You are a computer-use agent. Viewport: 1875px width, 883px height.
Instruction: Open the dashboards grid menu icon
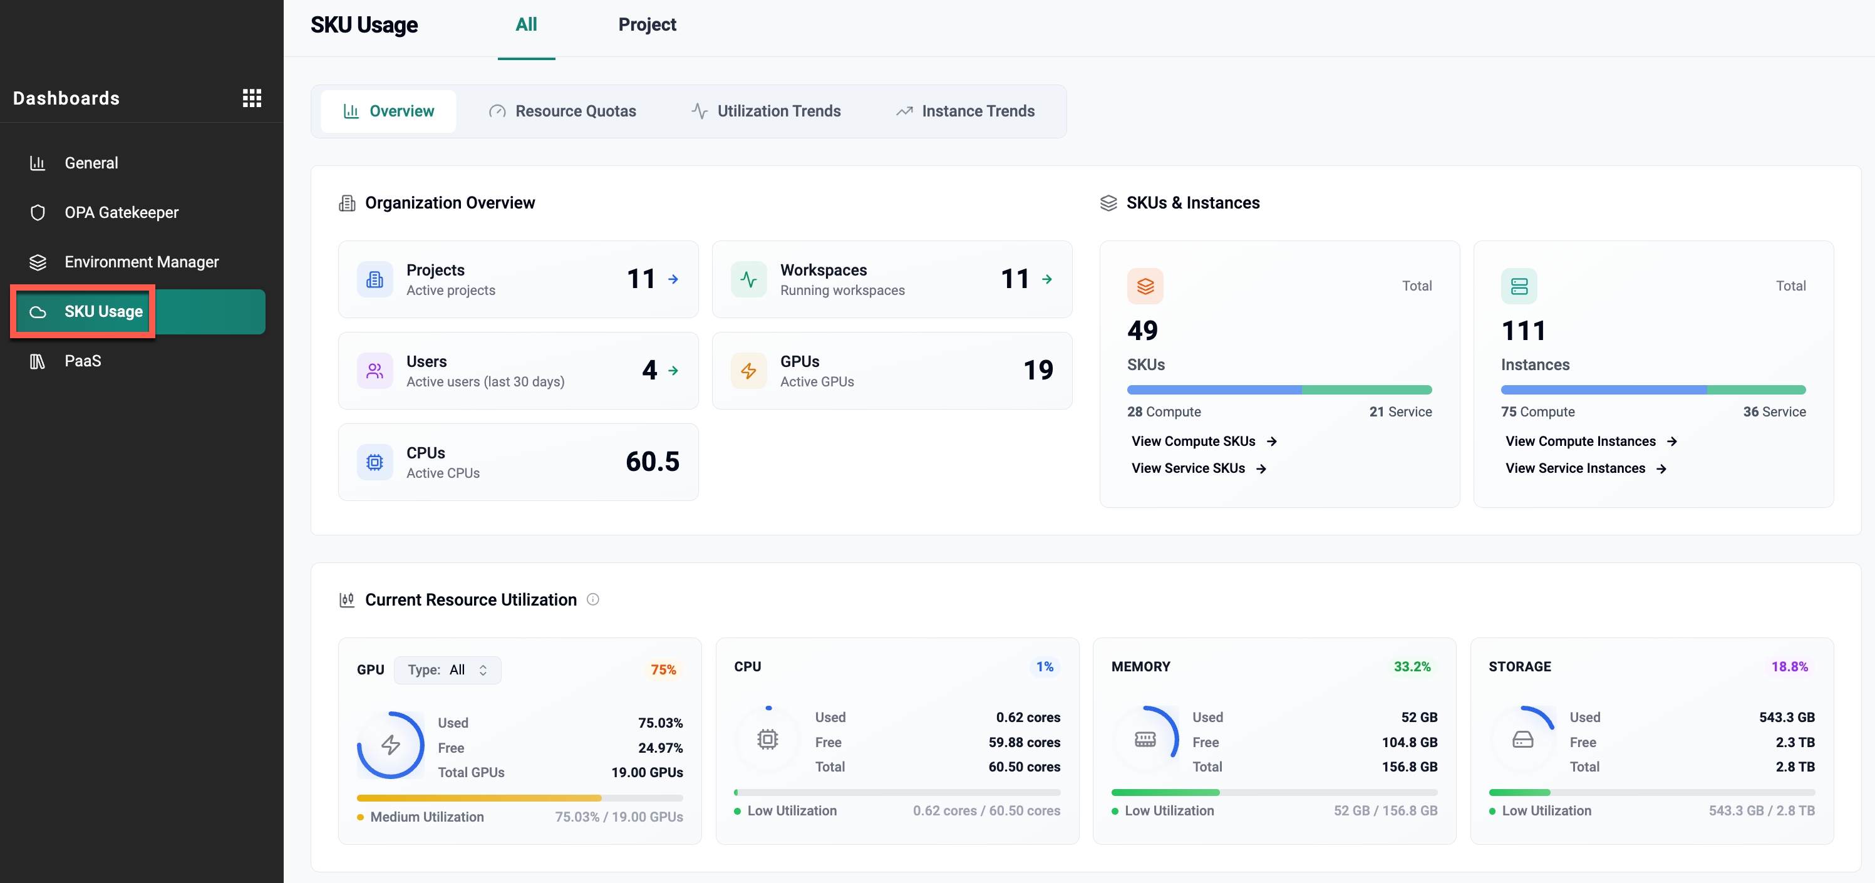click(252, 98)
